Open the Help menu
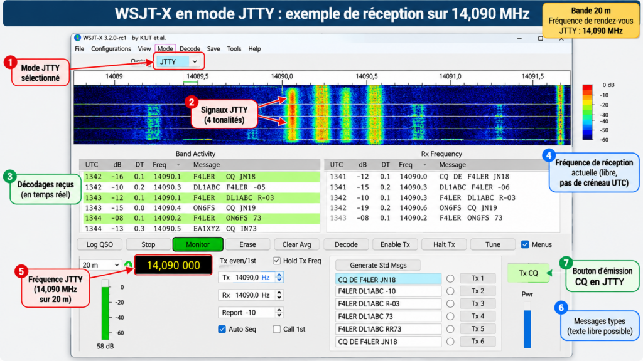Viewport: 643px width, 361px height. [254, 49]
